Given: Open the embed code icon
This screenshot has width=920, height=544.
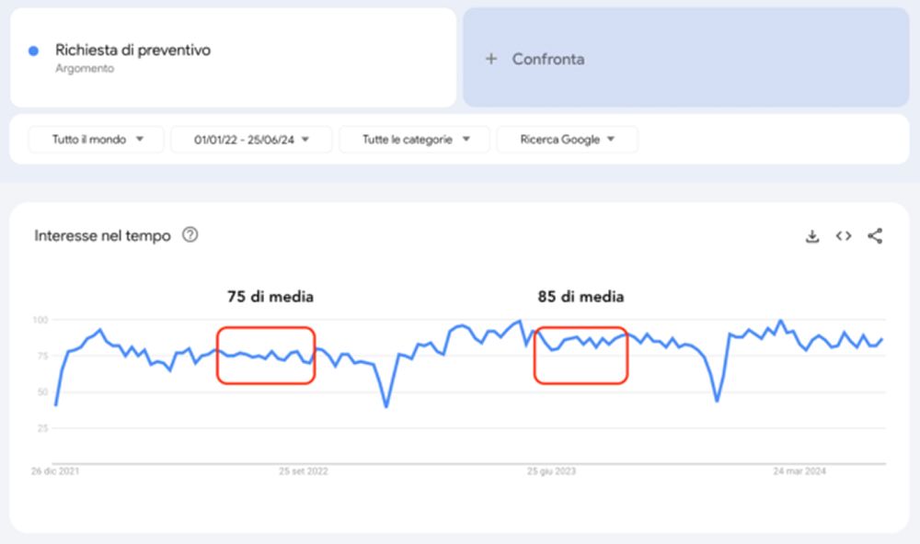Looking at the screenshot, I should (843, 236).
